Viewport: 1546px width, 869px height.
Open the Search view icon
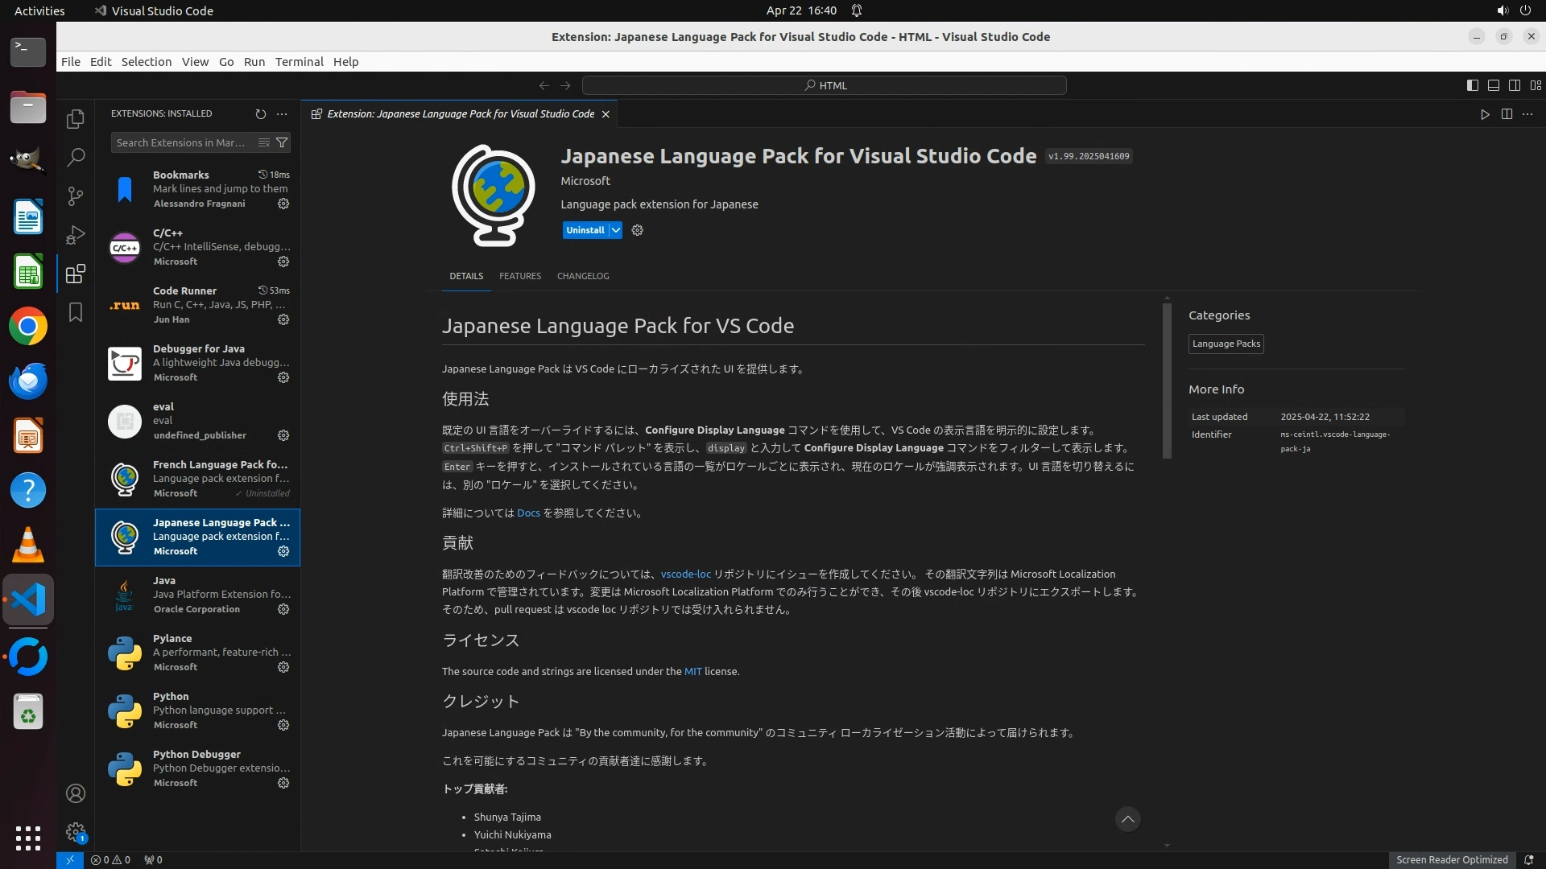(x=76, y=158)
